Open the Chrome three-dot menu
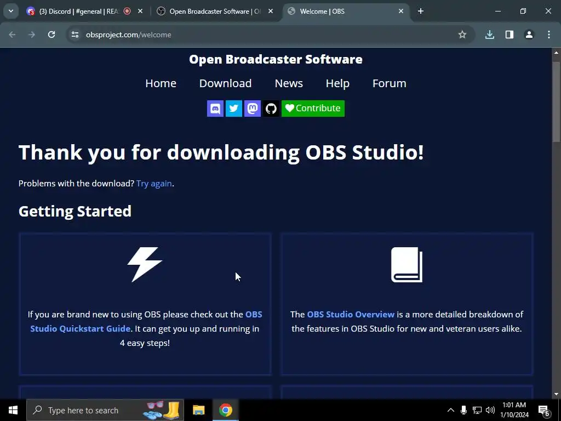Screen dimensions: 561x421 pos(549,35)
